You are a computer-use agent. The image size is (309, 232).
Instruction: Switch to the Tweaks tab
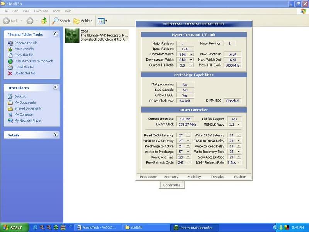click(217, 177)
